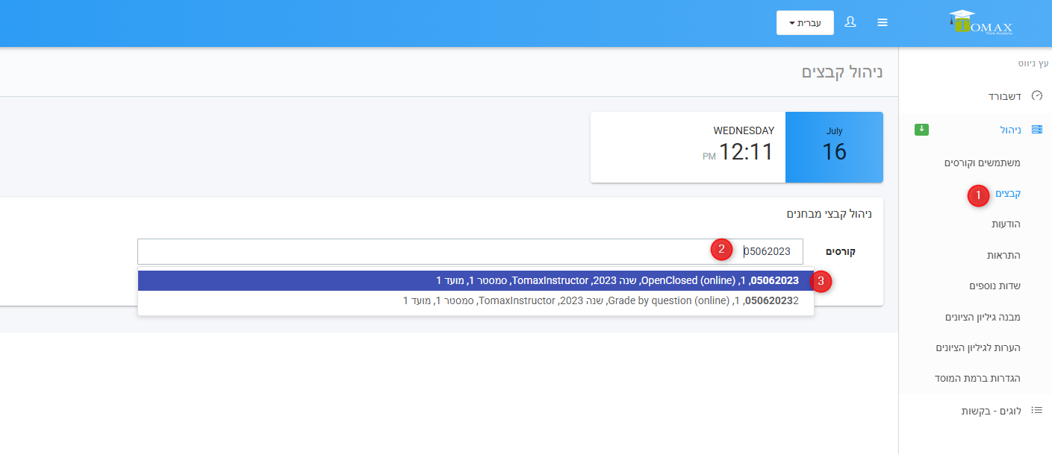Image resolution: width=1052 pixels, height=454 pixels.
Task: Click the WEDNESDAY label
Action: coord(744,130)
